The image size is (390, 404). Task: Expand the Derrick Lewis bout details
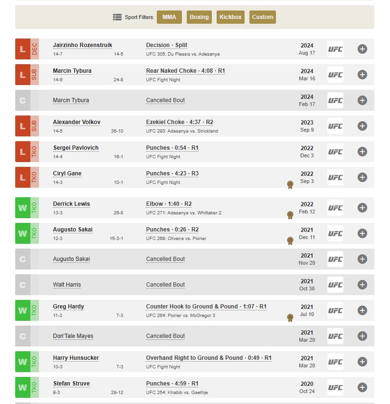362,208
